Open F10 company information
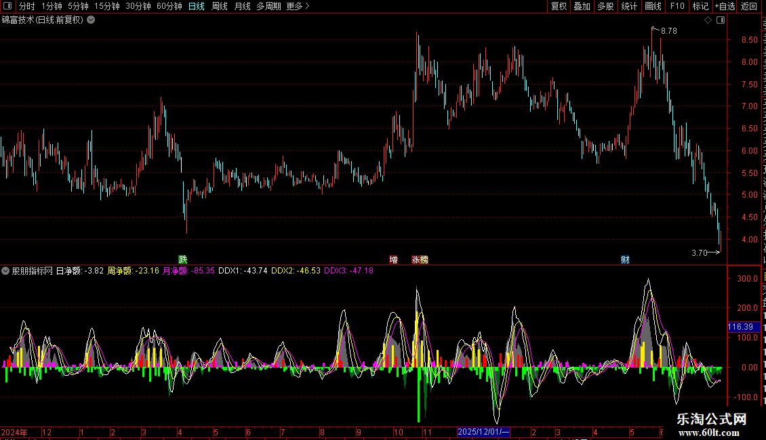The height and width of the screenshot is (440, 766). click(x=677, y=6)
